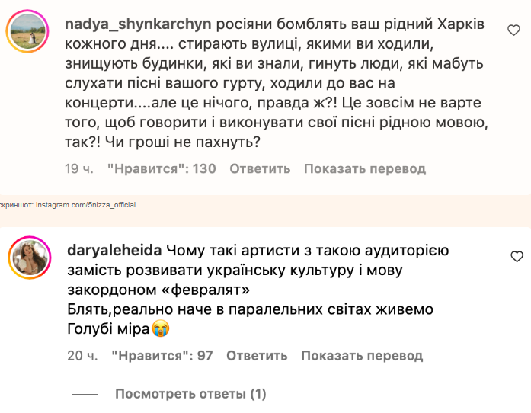This screenshot has width=531, height=413.
Task: Click the "19 ч." timestamp
Action: (79, 168)
